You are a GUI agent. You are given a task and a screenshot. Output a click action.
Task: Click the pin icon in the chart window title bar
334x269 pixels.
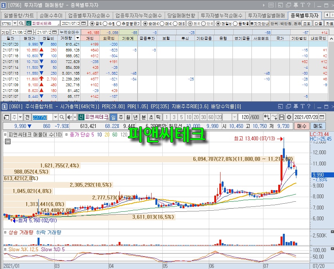(296, 106)
